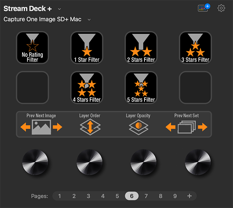Open the Stream Deck store keyboard icon
This screenshot has width=233, height=208.
(x=204, y=8)
